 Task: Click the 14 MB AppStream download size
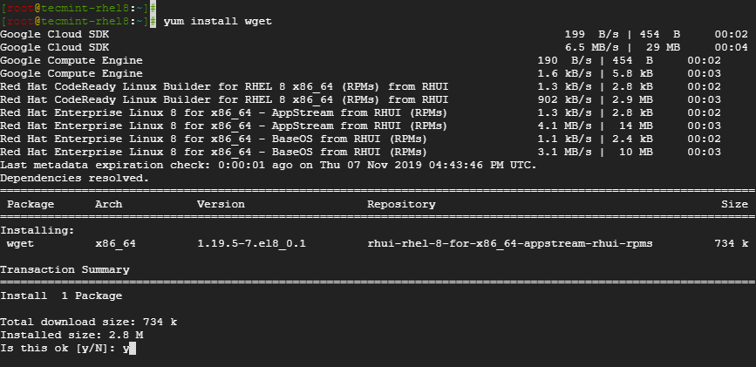pos(639,126)
